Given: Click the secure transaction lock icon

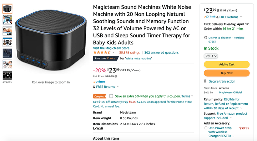Looking at the screenshot, I should tap(205, 81).
